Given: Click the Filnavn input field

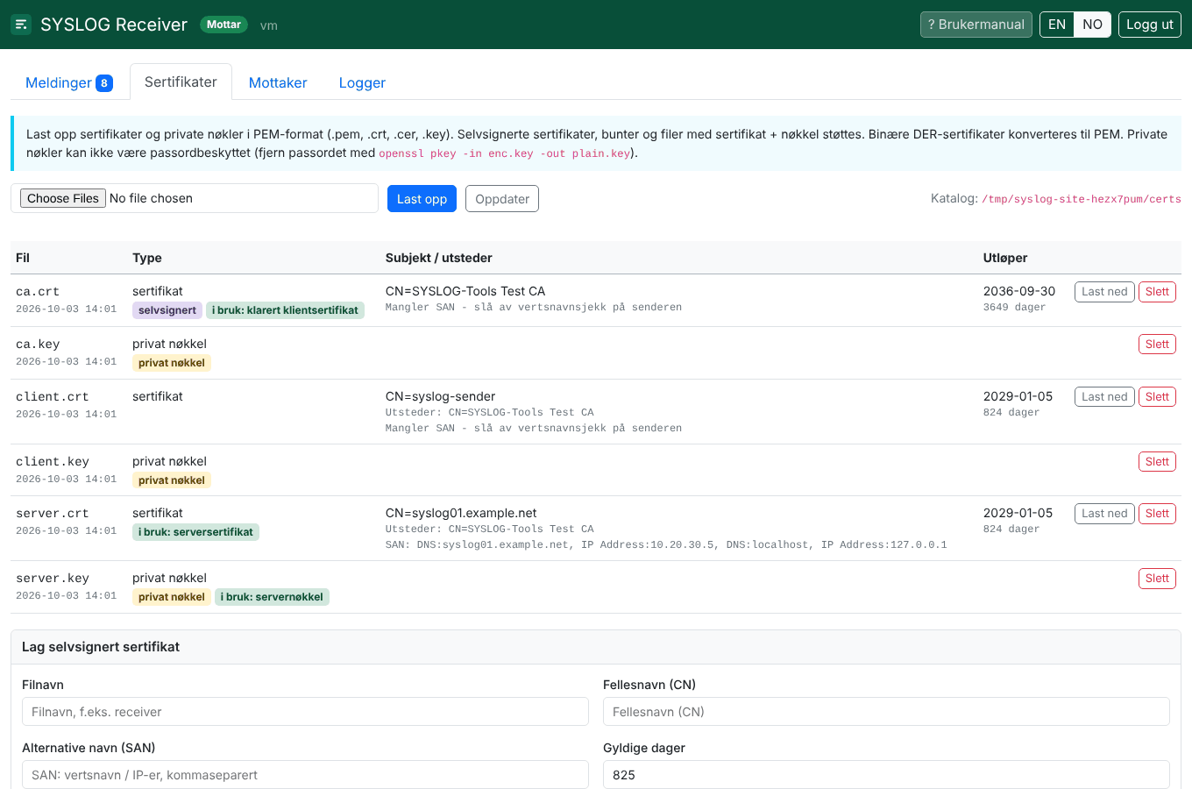Looking at the screenshot, I should [x=305, y=712].
